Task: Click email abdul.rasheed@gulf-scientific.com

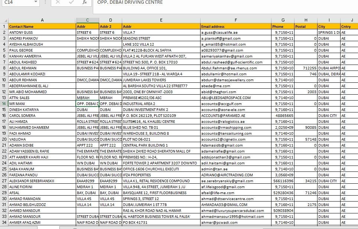Action: pos(236,62)
